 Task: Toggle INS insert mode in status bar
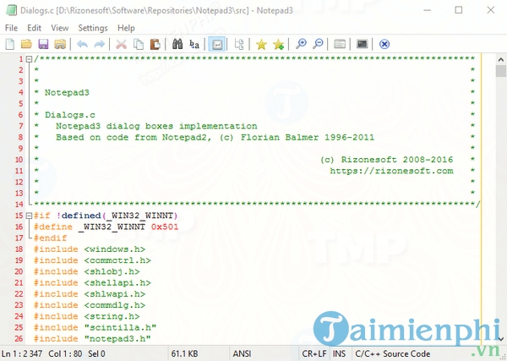[339, 353]
